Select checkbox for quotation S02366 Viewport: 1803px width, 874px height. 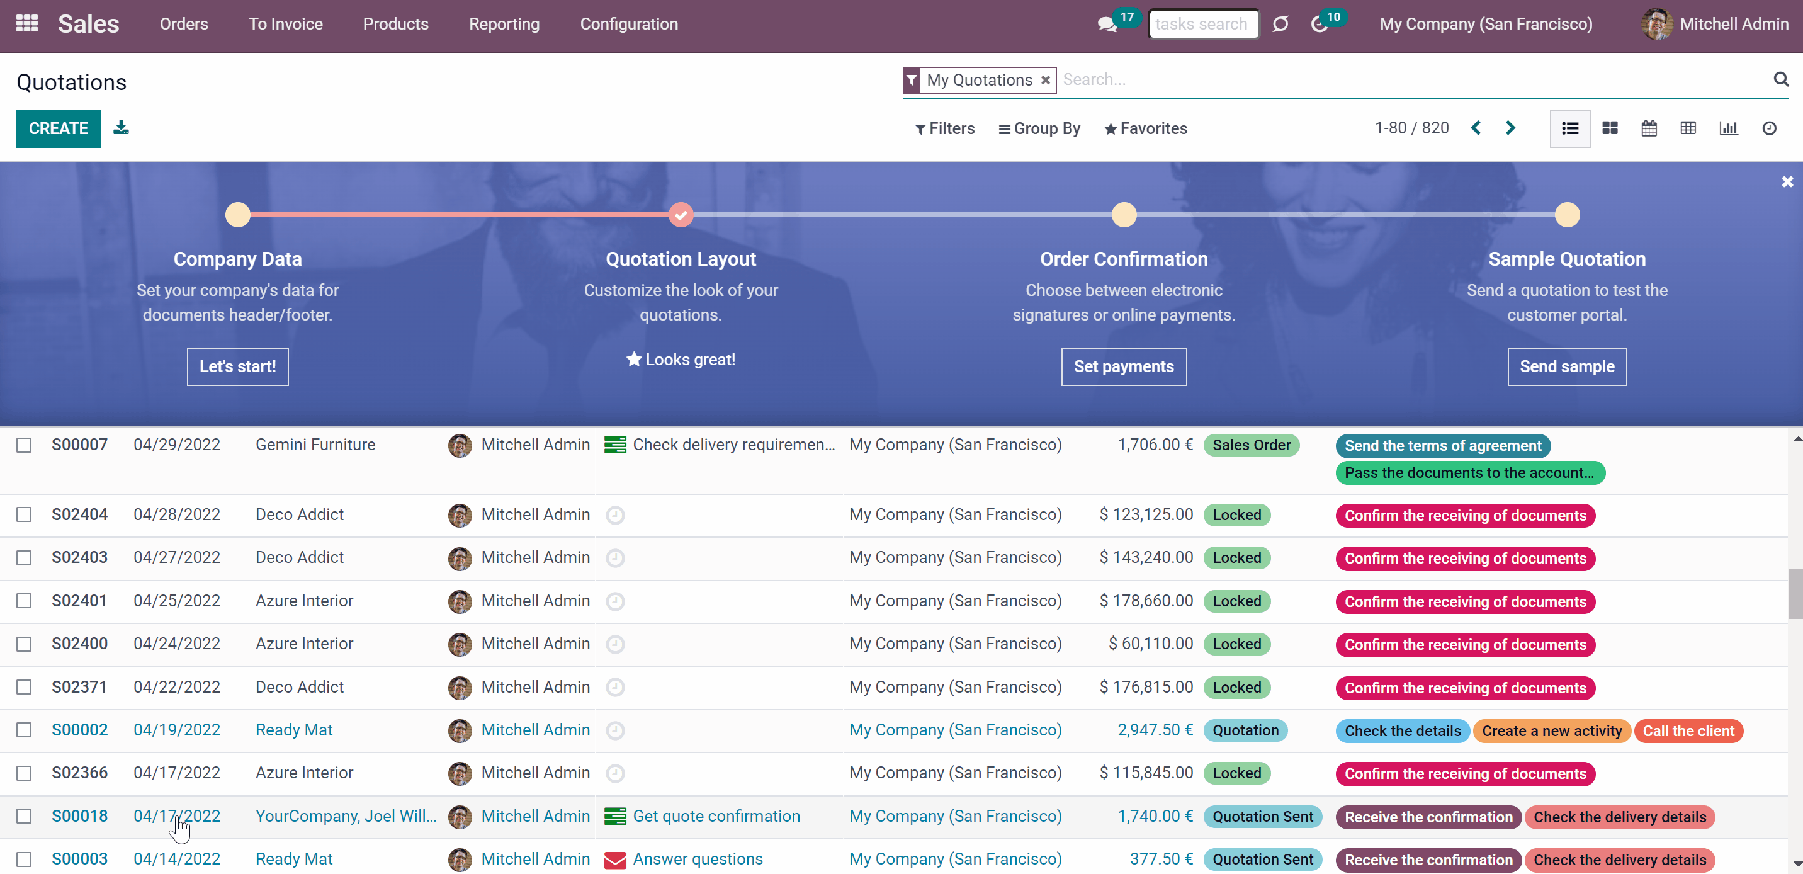click(x=24, y=773)
